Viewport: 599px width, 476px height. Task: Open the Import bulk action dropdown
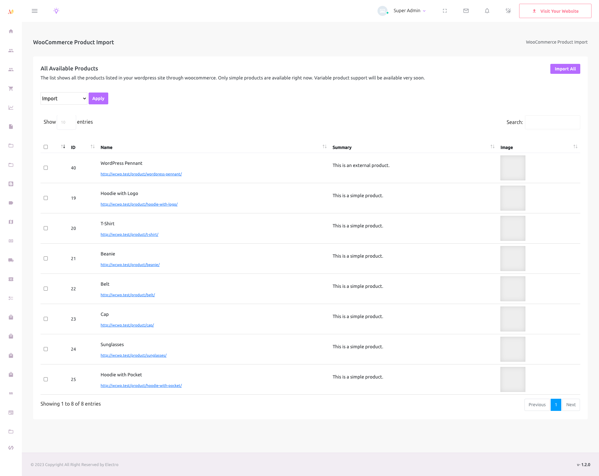coord(64,98)
